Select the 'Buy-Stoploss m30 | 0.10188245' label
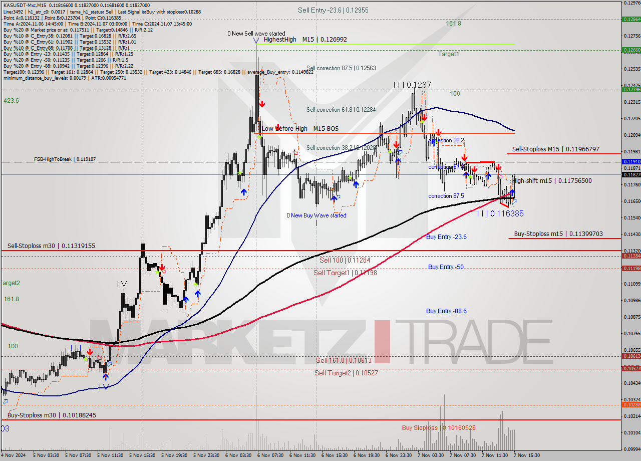 (x=52, y=415)
